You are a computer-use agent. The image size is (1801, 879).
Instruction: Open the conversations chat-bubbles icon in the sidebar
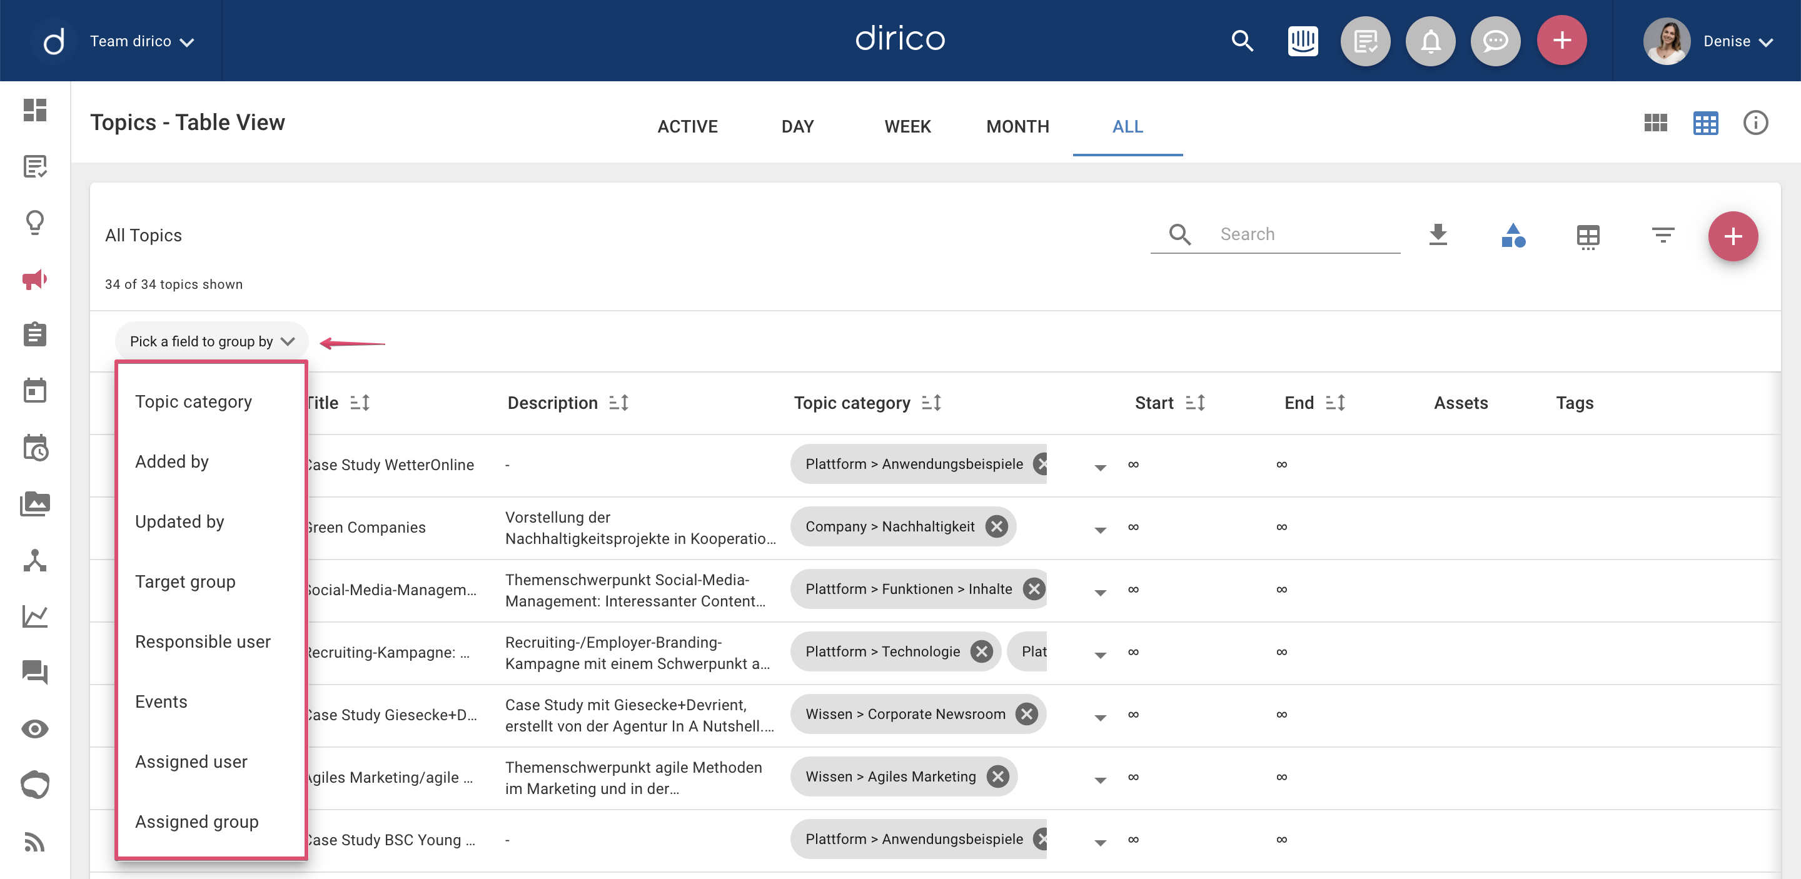[35, 672]
